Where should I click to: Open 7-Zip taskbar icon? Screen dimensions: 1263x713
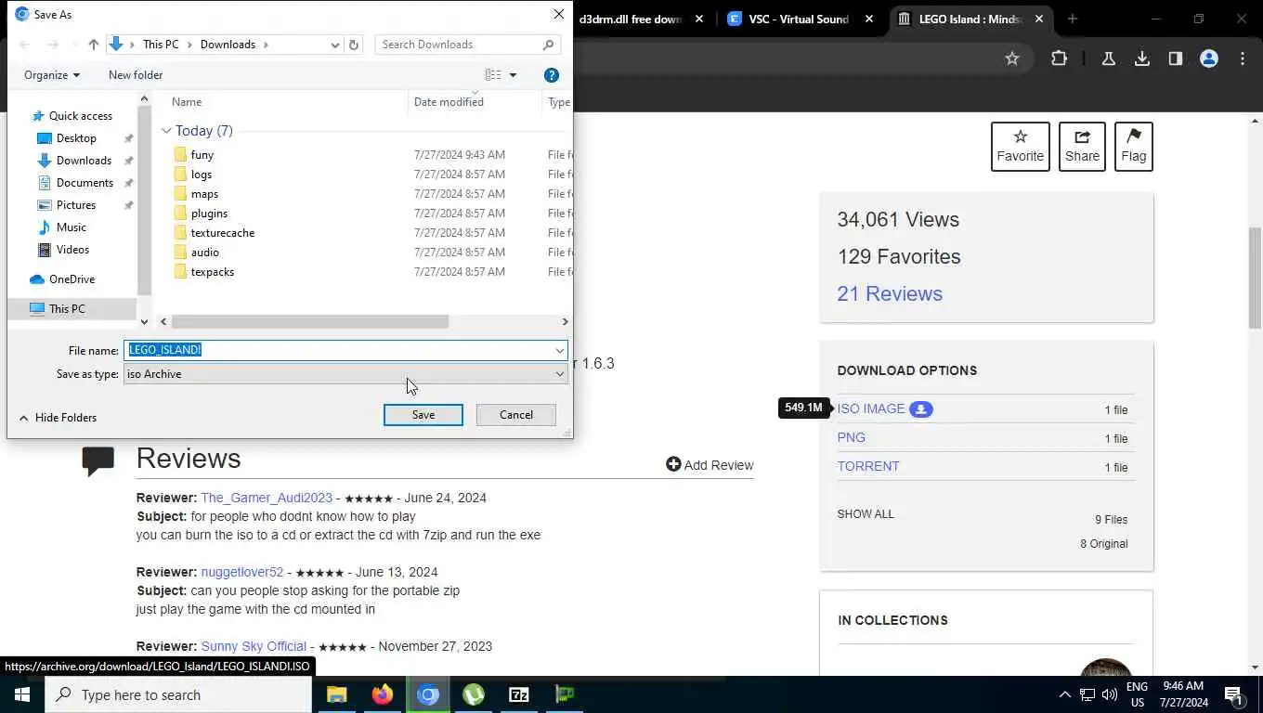(519, 694)
